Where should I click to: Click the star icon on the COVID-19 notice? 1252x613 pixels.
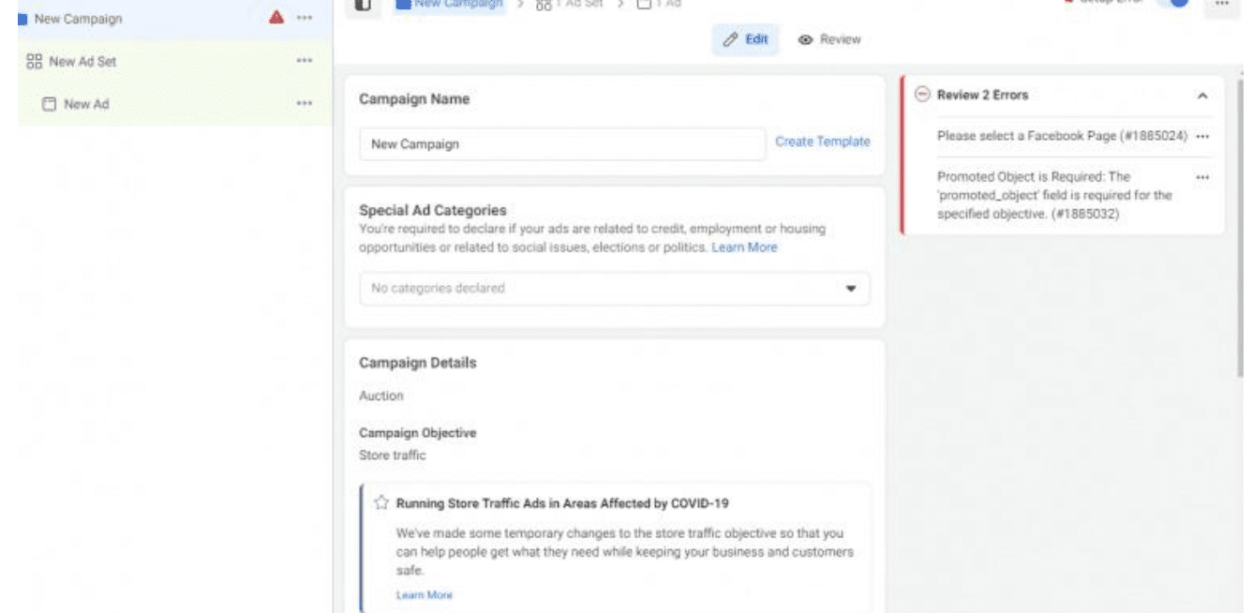click(x=381, y=502)
